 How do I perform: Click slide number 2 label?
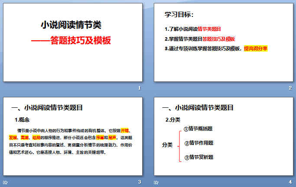(x=290, y=88)
